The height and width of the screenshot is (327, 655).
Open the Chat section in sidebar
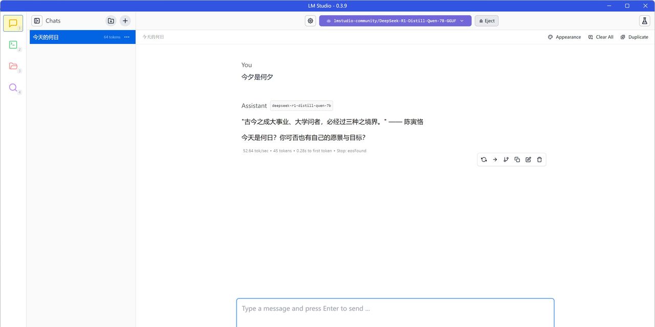(x=13, y=24)
